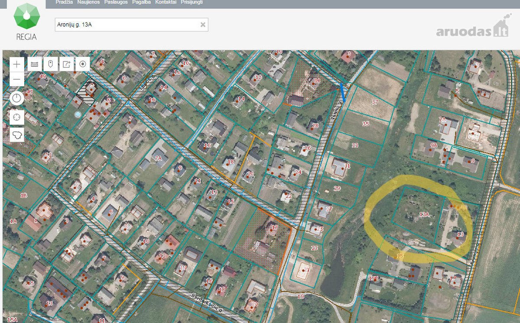Viewport: 520px width, 323px height.
Task: Show full Lithuania extent outline icon
Action: tap(17, 135)
